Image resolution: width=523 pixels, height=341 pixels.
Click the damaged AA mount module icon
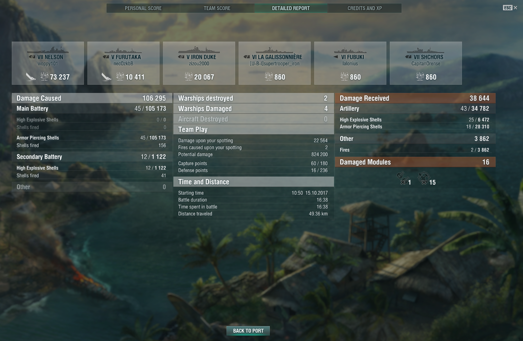[x=423, y=178]
